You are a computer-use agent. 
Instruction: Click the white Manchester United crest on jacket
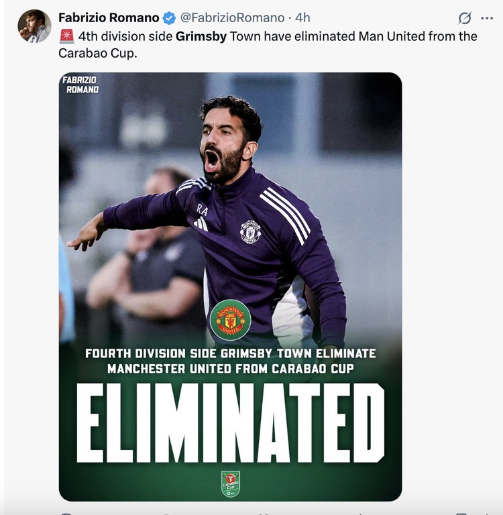pos(250,232)
